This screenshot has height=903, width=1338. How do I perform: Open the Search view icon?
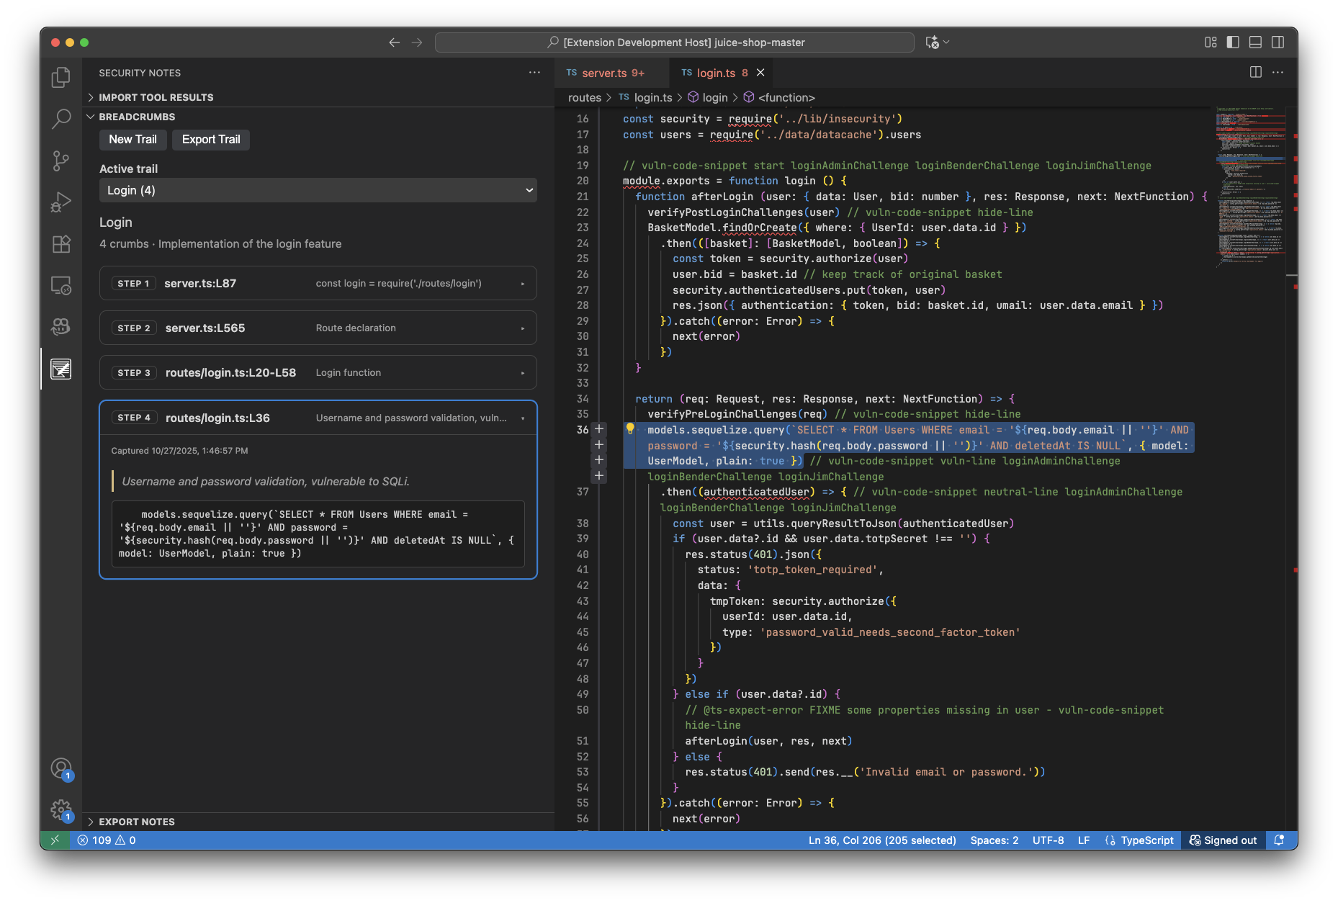point(61,119)
